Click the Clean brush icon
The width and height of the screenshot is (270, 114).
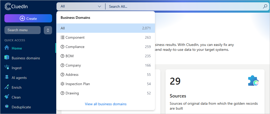[7, 97]
